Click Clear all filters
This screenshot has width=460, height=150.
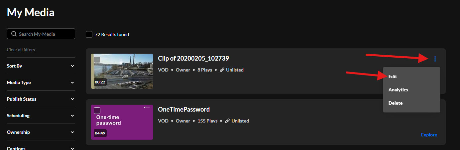point(21,50)
